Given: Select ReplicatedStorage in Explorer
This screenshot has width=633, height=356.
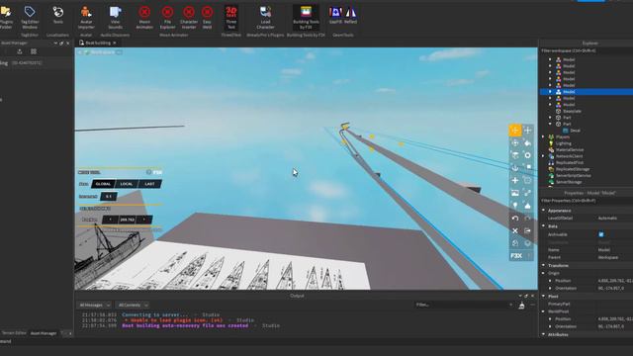Looking at the screenshot, I should [572, 169].
